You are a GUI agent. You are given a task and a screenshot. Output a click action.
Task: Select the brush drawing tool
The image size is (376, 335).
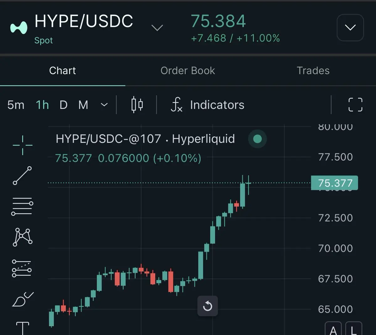pyautogui.click(x=23, y=299)
